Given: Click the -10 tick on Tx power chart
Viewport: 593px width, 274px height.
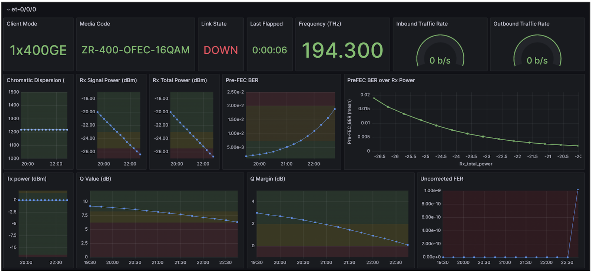Looking at the screenshot, I should click(x=13, y=247).
